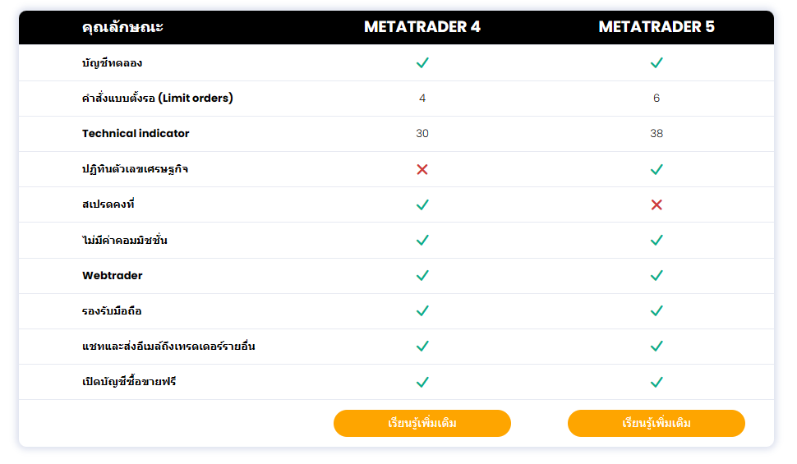797x464 pixels.
Task: Click MetaTrader 5 chat and email checkmark
Action: (656, 346)
